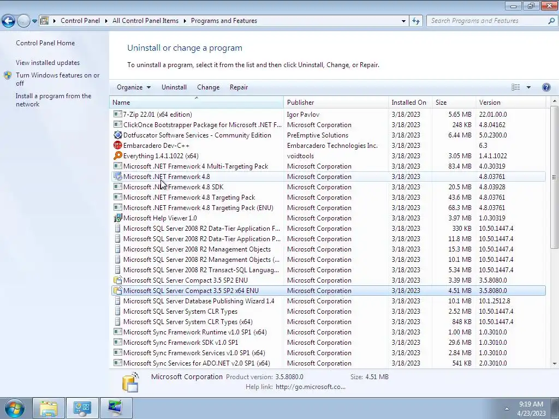Sort by the Publisher column header
The image size is (559, 419).
point(336,102)
